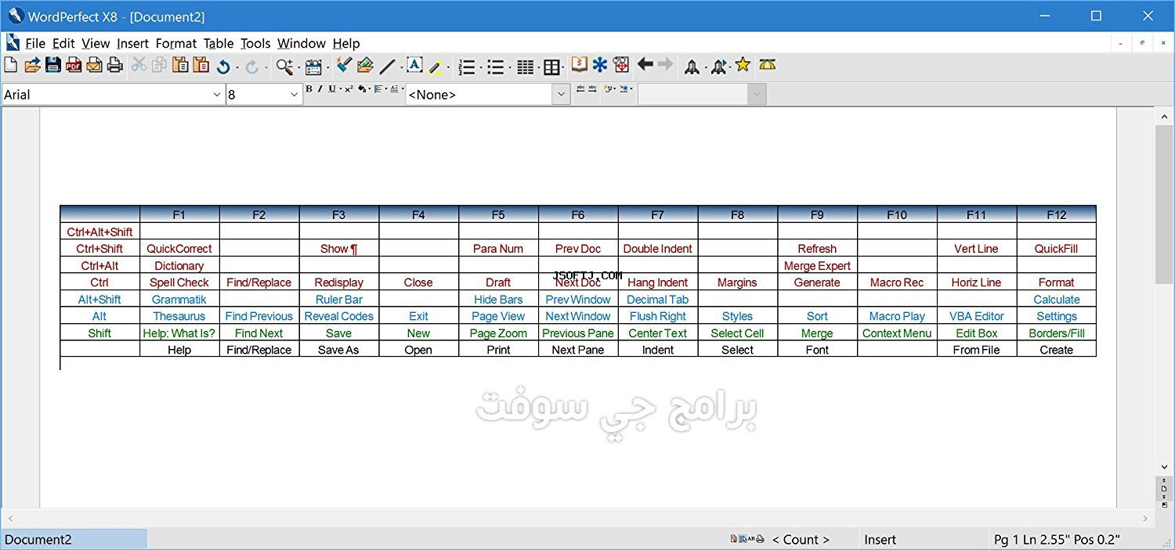Expand bulleted list dropdown arrow
Screen dimensions: 1175x550
point(509,68)
